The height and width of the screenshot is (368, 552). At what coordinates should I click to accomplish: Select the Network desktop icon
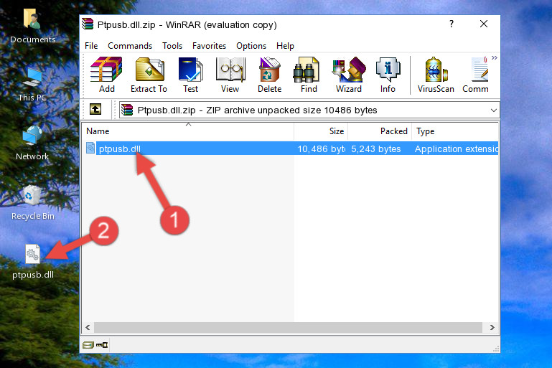pos(32,143)
